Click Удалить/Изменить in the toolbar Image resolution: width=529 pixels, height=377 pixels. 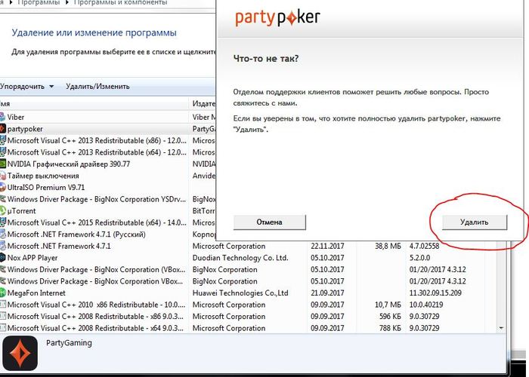point(97,87)
